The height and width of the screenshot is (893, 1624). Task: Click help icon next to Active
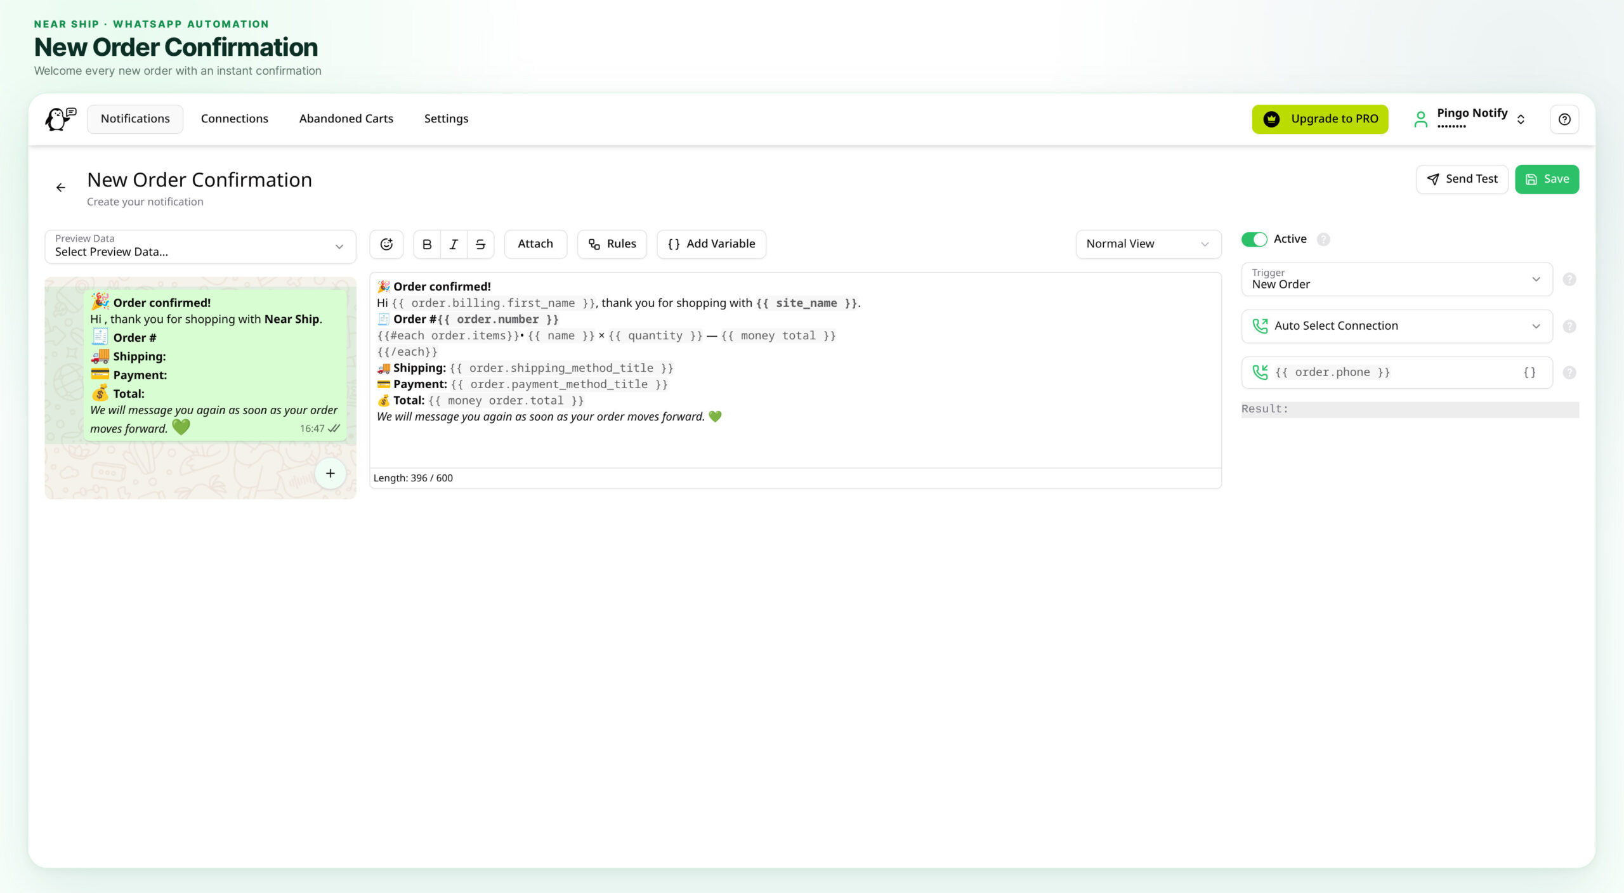click(1323, 239)
